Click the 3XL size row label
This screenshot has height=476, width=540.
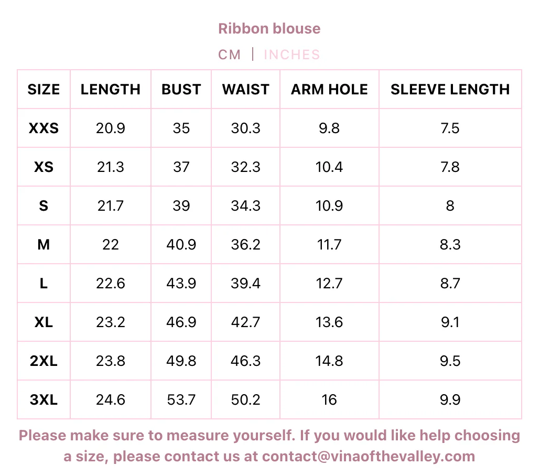point(44,399)
